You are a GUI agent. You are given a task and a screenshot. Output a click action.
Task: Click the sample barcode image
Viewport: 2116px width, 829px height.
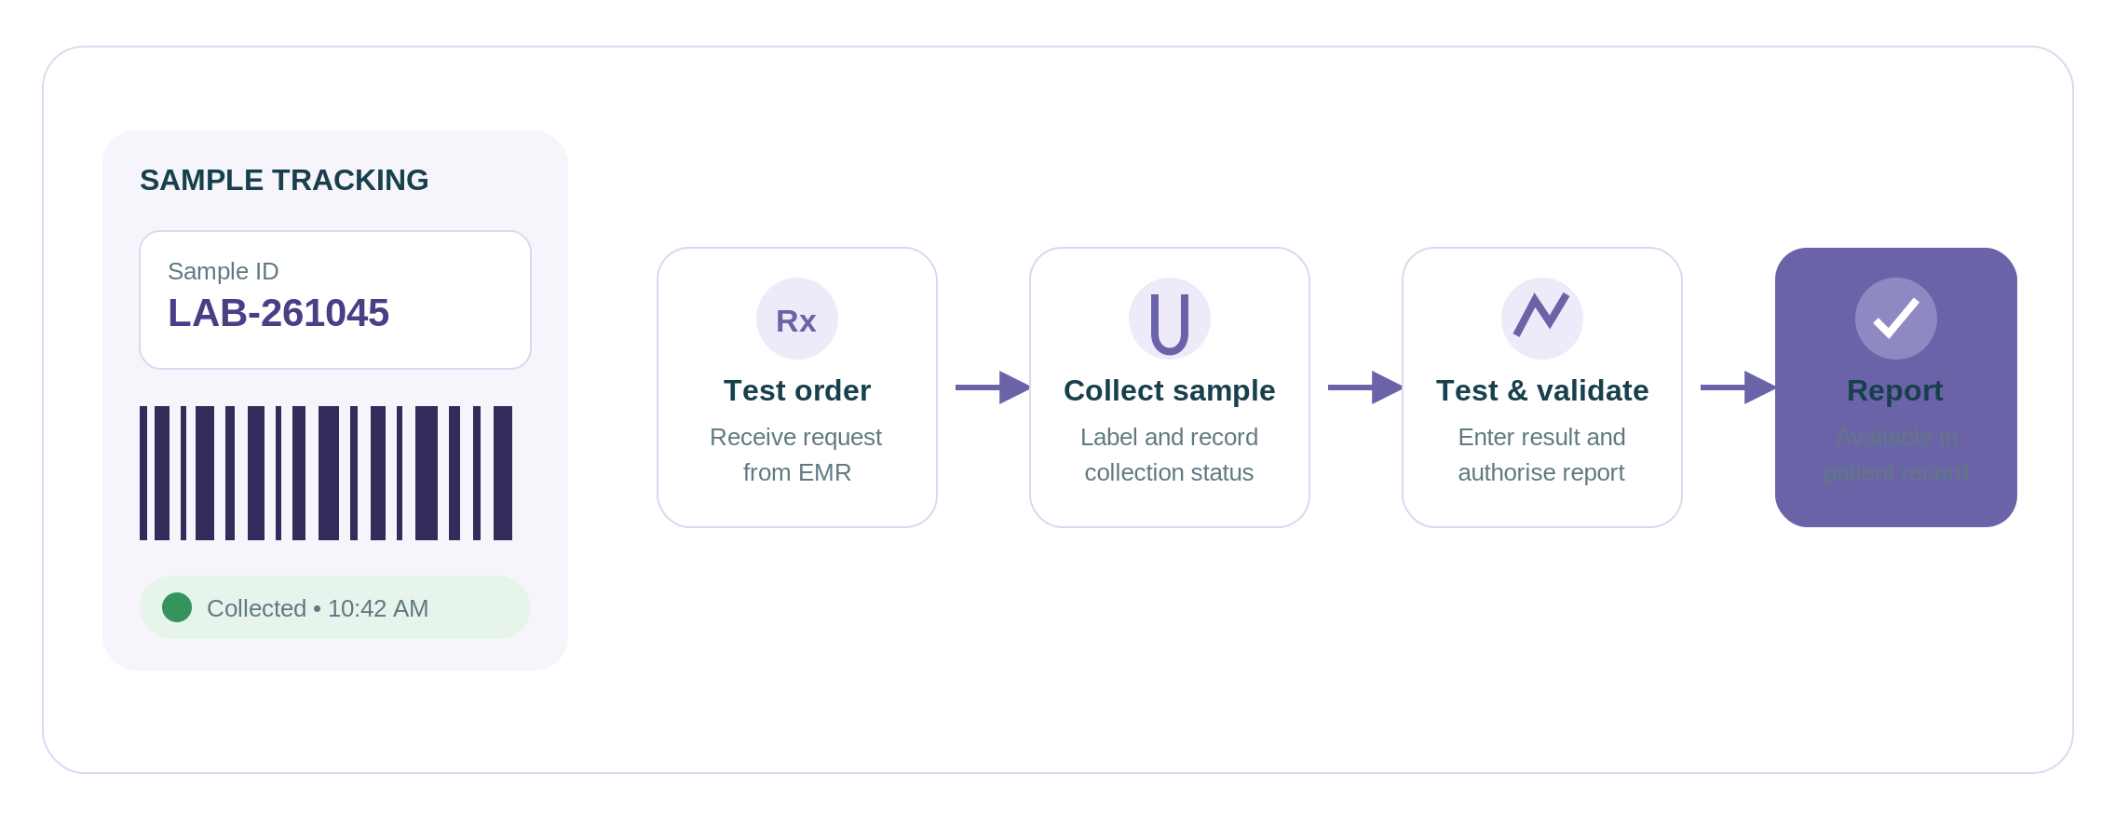pyautogui.click(x=326, y=473)
